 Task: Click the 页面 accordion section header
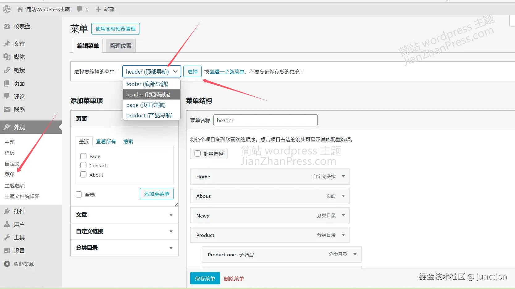pos(125,119)
